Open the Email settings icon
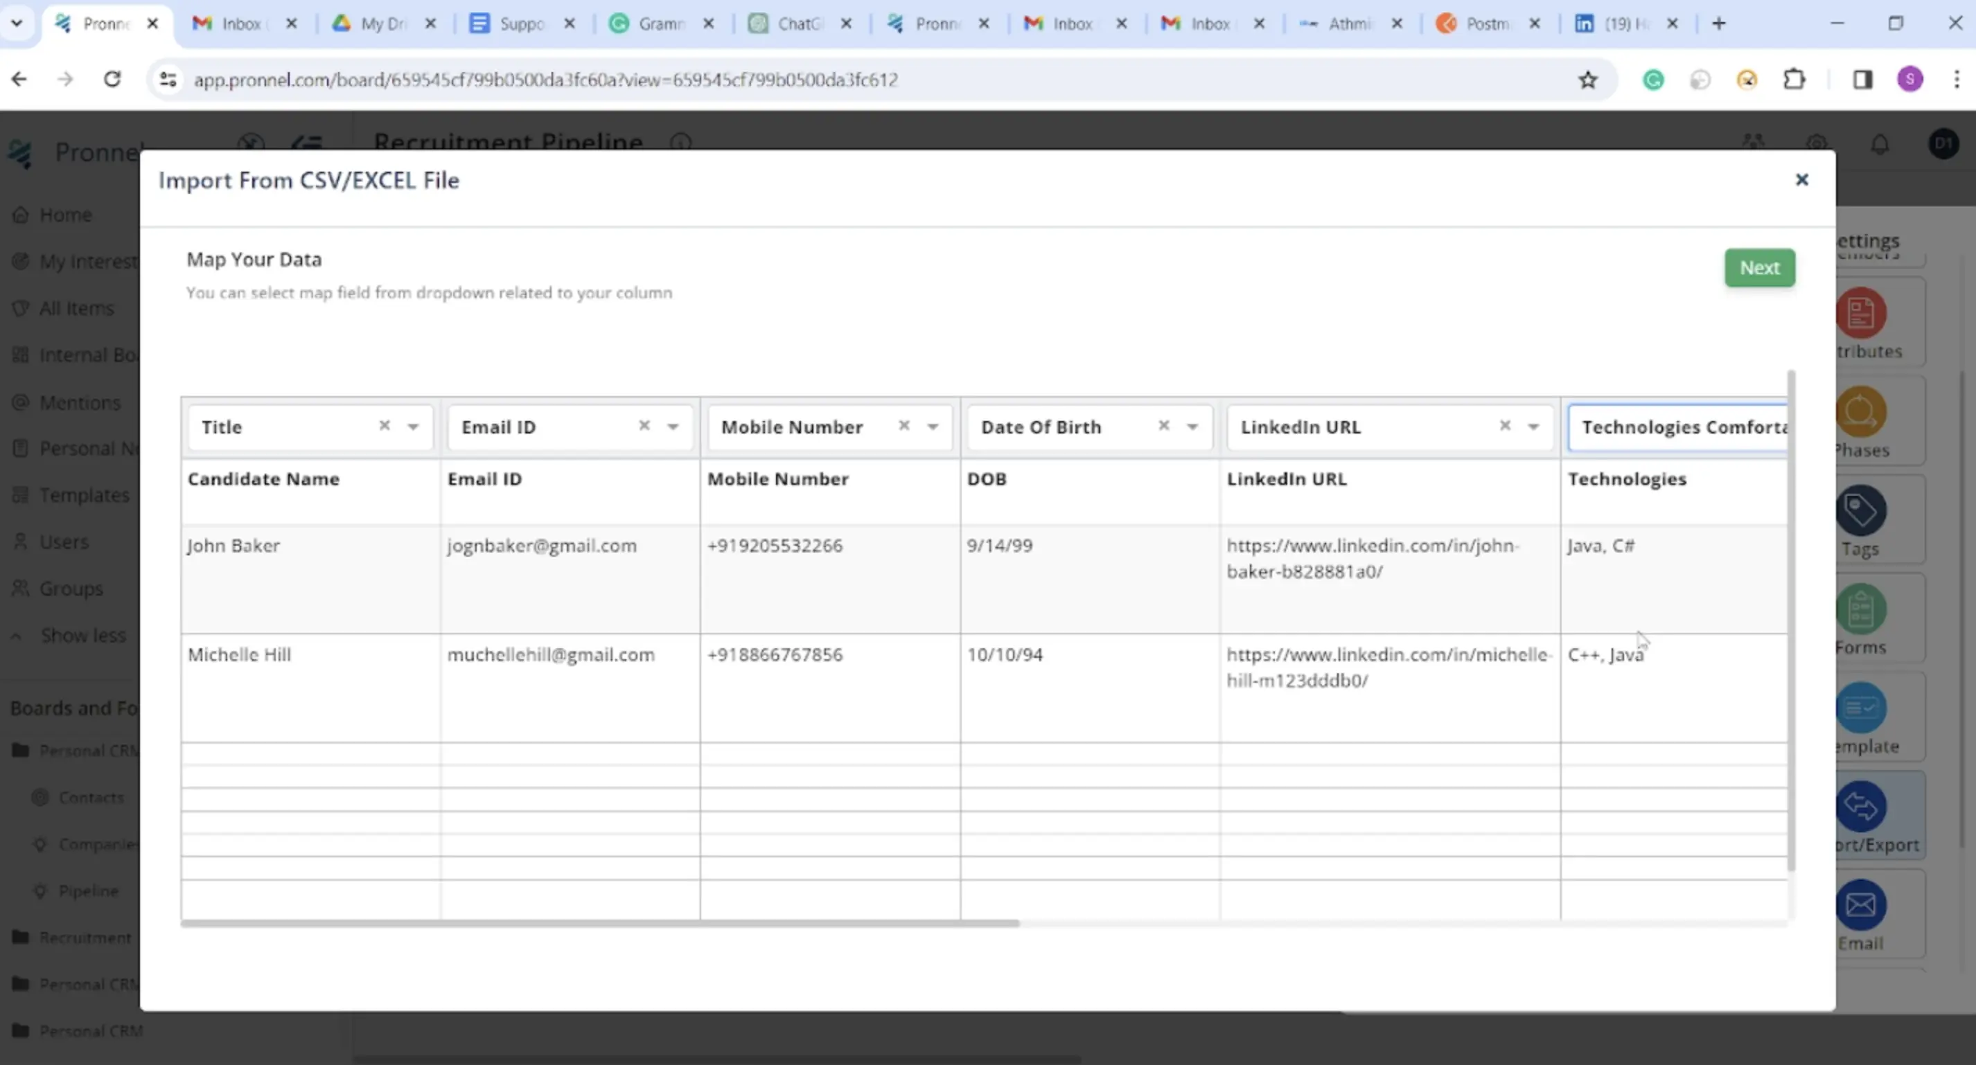The height and width of the screenshot is (1065, 1976). [x=1861, y=906]
